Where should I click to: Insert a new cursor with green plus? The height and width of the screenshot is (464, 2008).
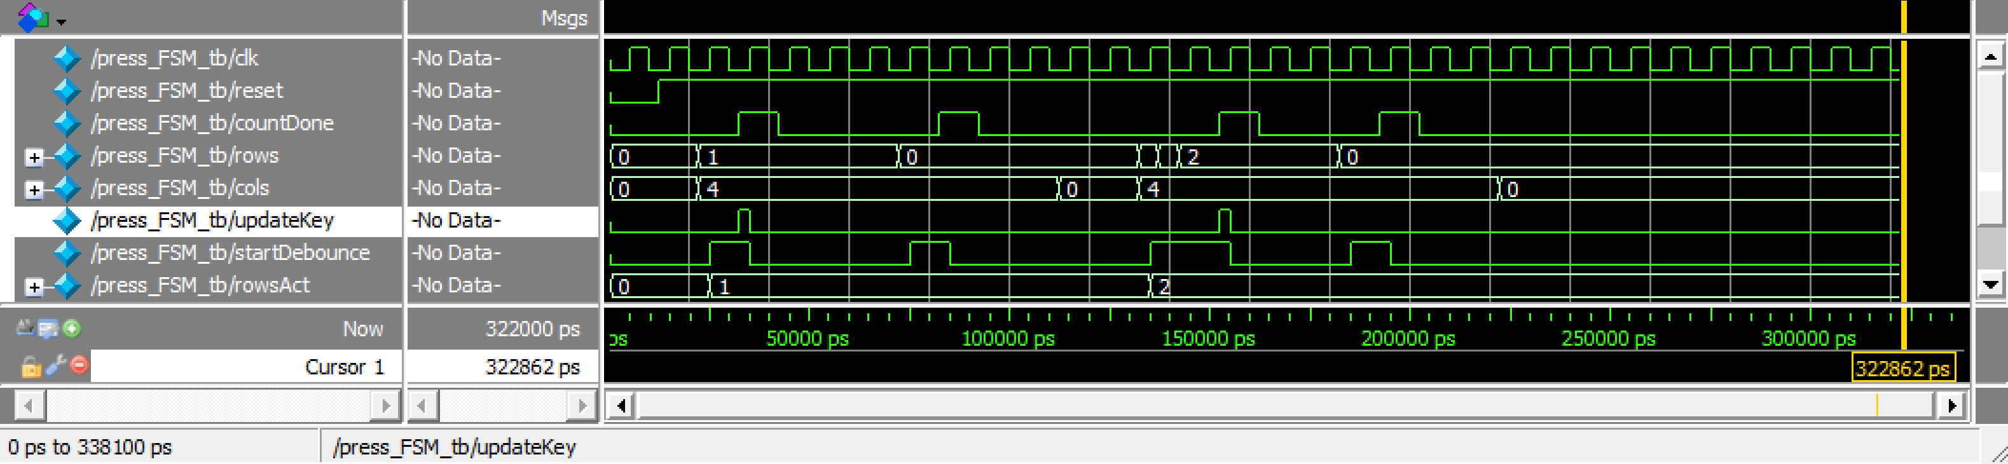(72, 329)
